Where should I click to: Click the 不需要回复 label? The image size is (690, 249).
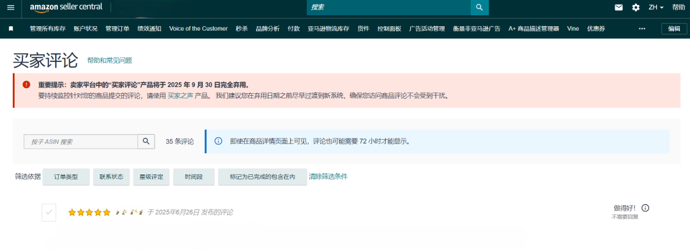624,217
